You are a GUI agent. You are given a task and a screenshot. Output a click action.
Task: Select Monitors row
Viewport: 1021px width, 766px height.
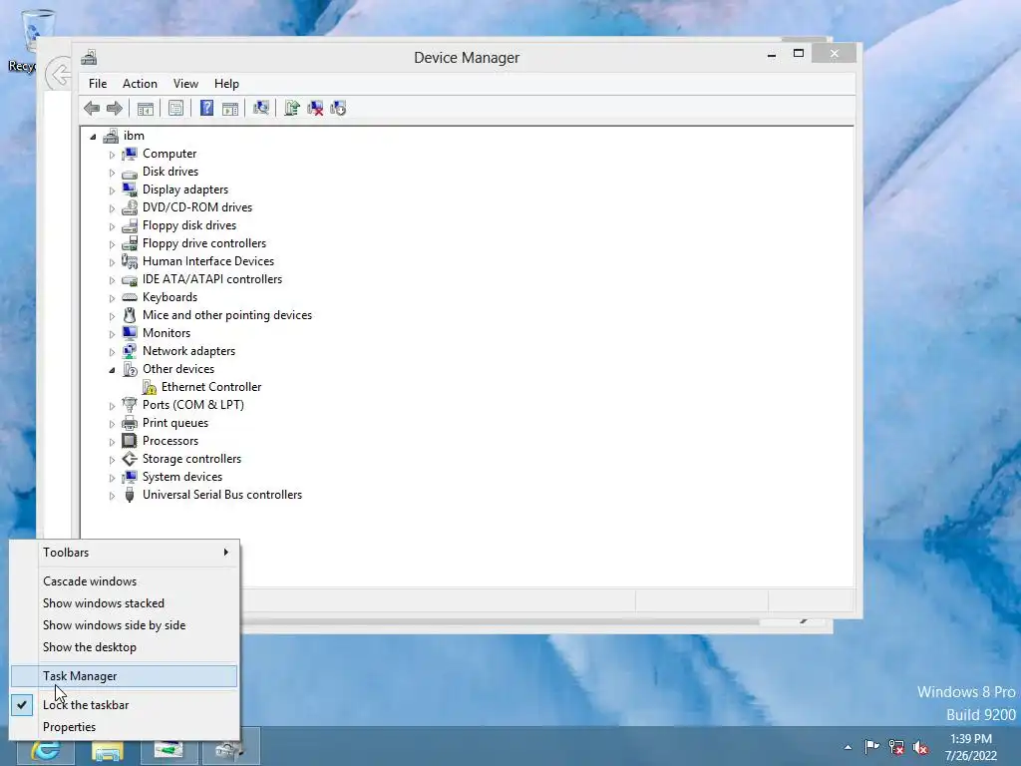pyautogui.click(x=167, y=333)
